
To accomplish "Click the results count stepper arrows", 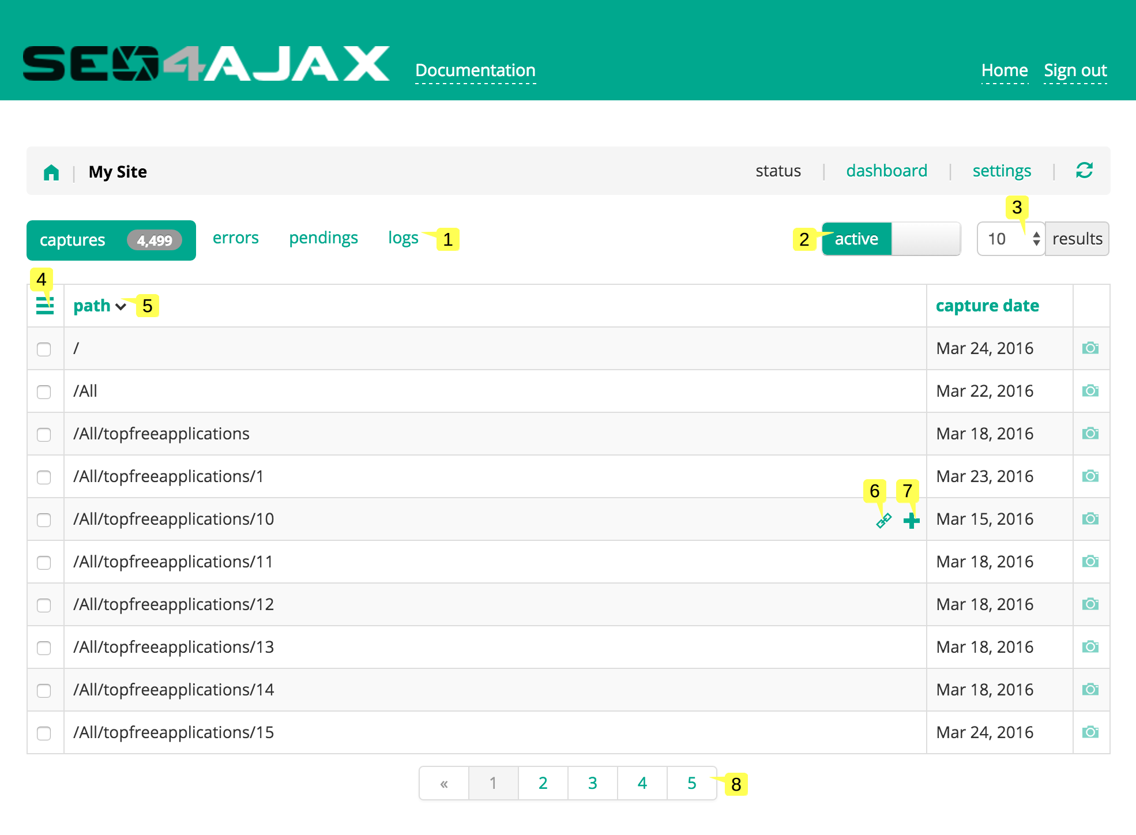I will pos(1036,238).
